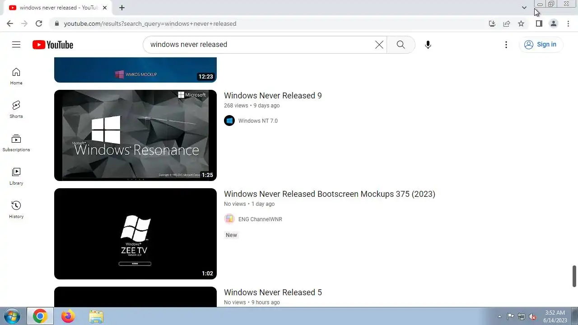This screenshot has height=325, width=578.
Task: Open the WMKOS MOCKUP video thumbnail
Action: [x=135, y=70]
